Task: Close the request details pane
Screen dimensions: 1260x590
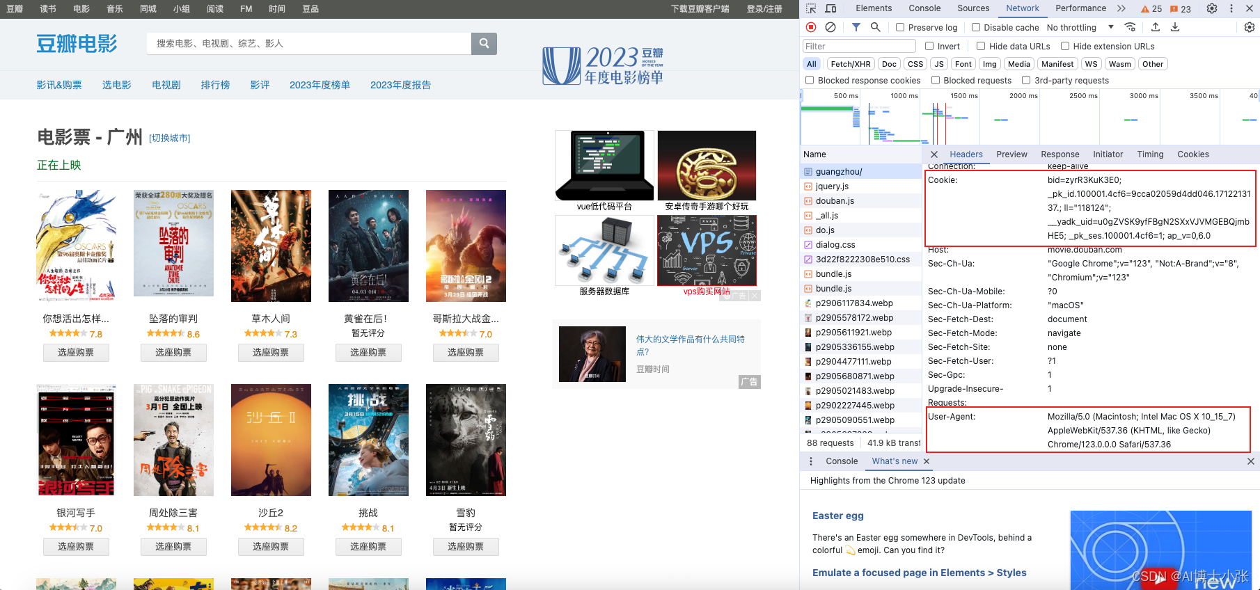Action: click(x=934, y=154)
